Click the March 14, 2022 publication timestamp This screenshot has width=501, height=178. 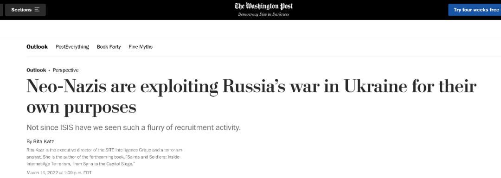pyautogui.click(x=59, y=173)
